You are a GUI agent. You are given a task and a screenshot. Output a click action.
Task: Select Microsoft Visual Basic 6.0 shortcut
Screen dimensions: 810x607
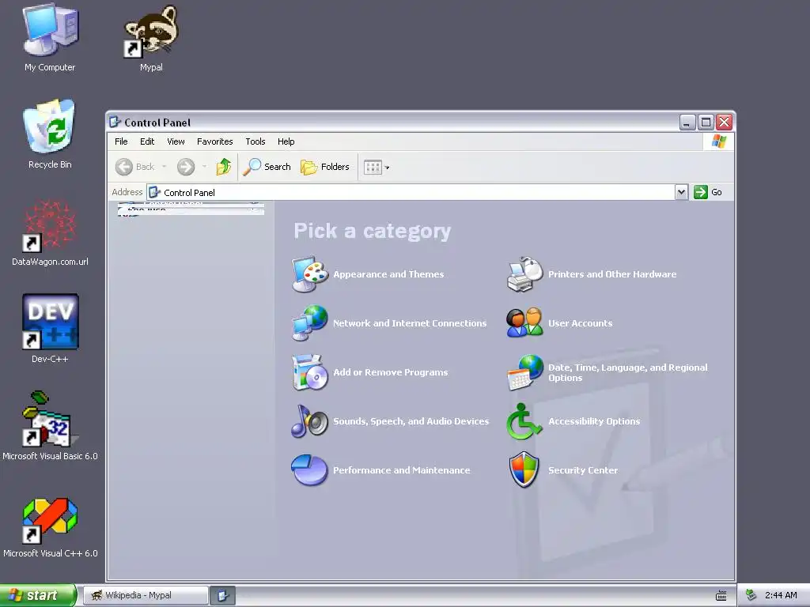pos(50,426)
